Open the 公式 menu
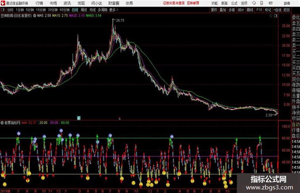The height and width of the screenshot is (193, 300). click(x=234, y=3)
